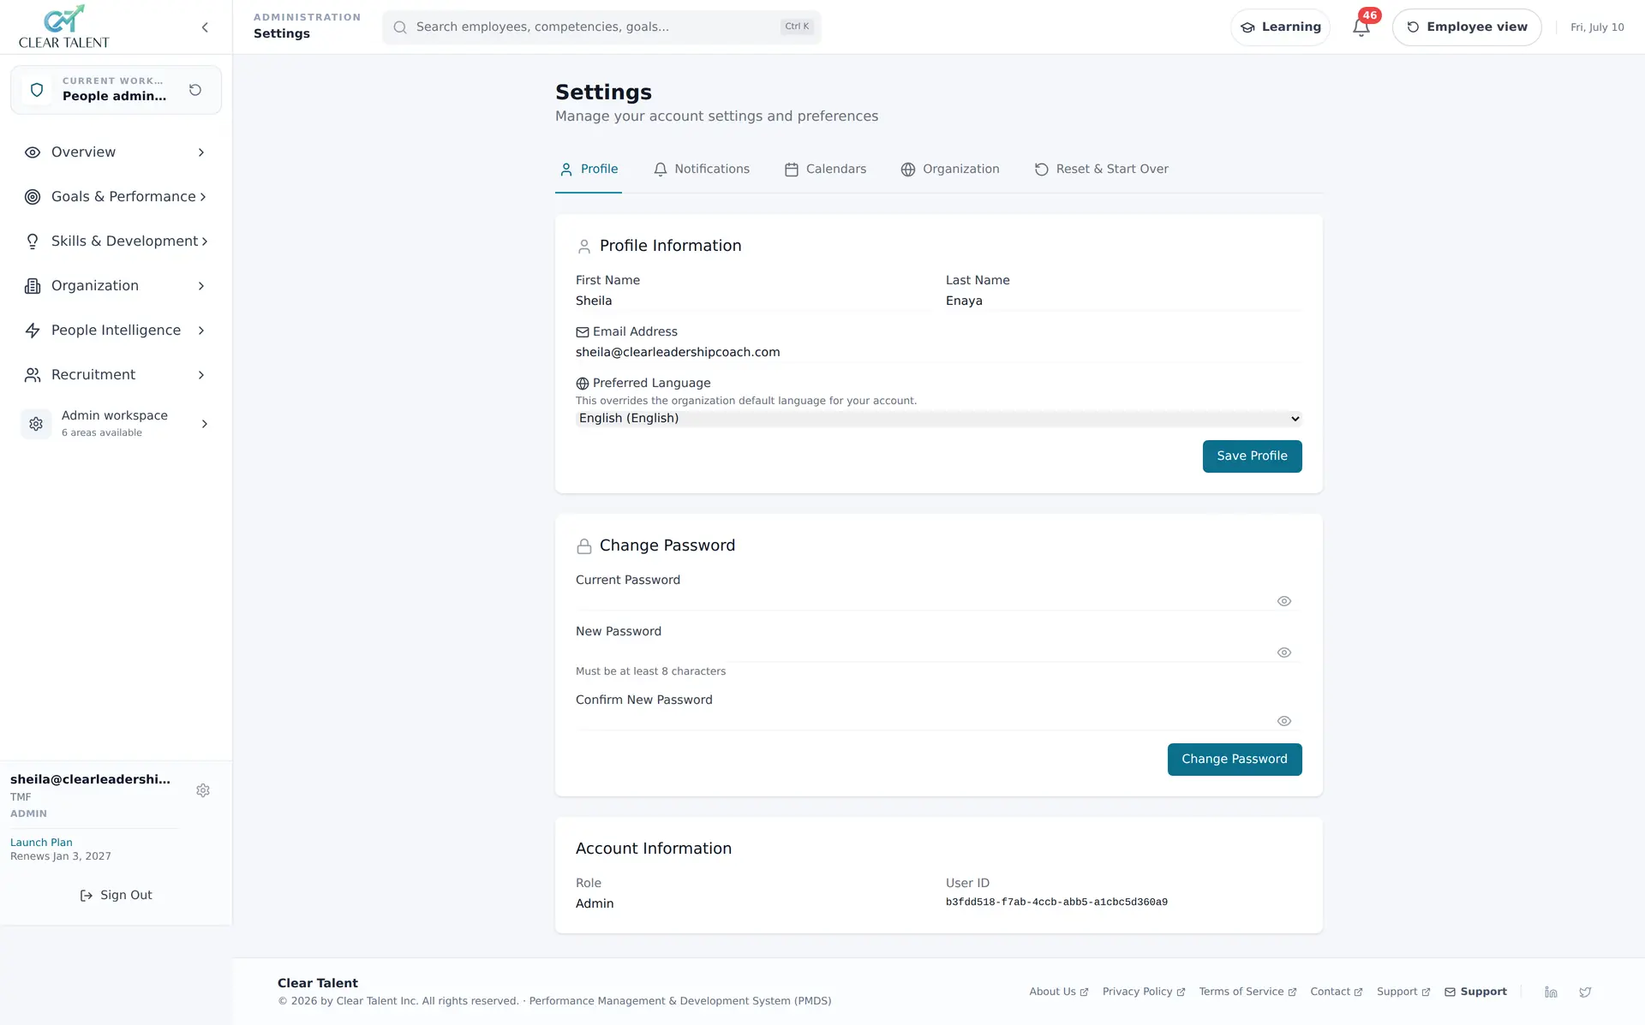
Task: Switch to Employee view
Action: tap(1467, 27)
